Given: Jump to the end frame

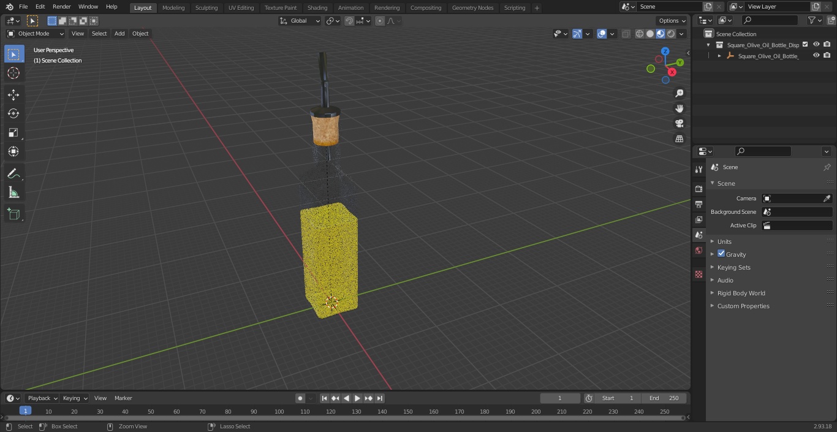Looking at the screenshot, I should point(379,398).
